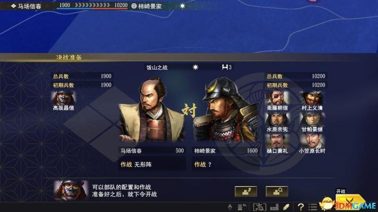Click the formation inspect magnifier button
This screenshot has height=212, width=378.
277,191
